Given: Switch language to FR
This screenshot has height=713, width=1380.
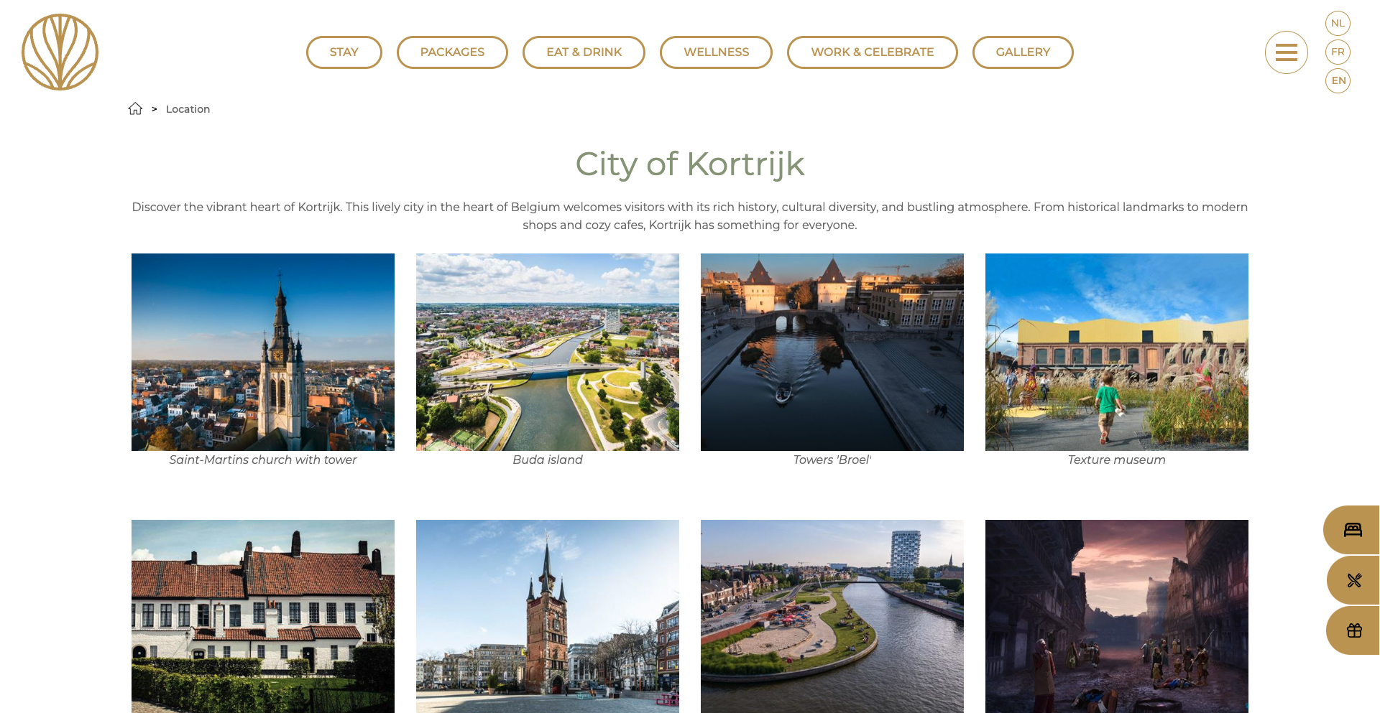Looking at the screenshot, I should point(1338,52).
